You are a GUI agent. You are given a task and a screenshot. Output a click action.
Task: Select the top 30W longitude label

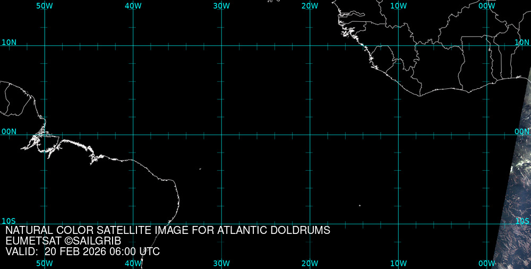click(x=221, y=5)
